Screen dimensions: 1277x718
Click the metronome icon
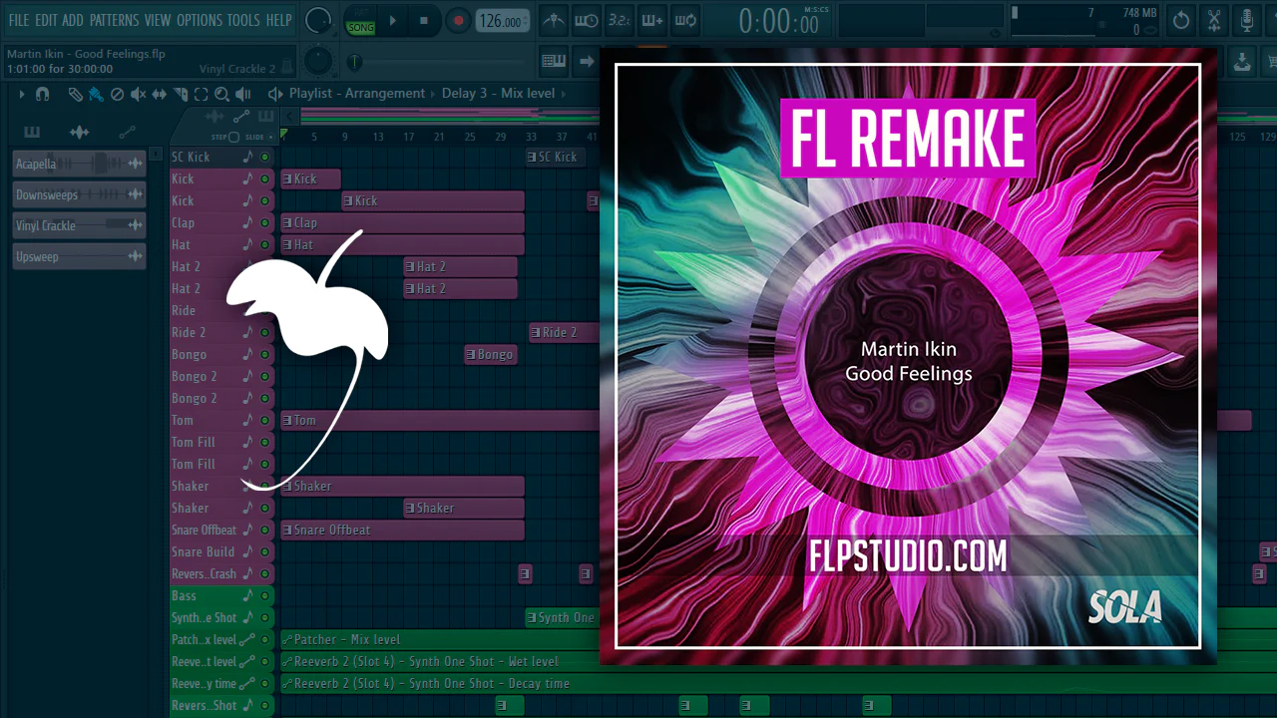[x=552, y=20]
